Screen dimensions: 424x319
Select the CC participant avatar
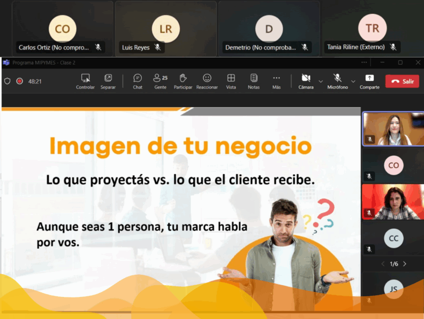394,238
